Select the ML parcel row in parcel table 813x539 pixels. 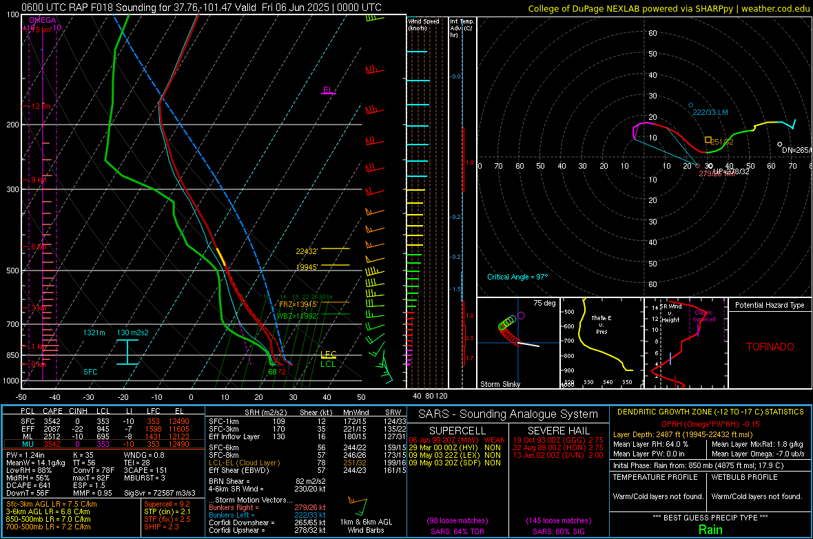point(104,436)
